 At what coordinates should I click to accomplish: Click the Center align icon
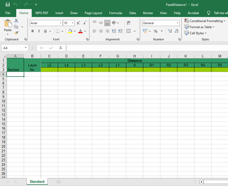[x=101, y=31]
